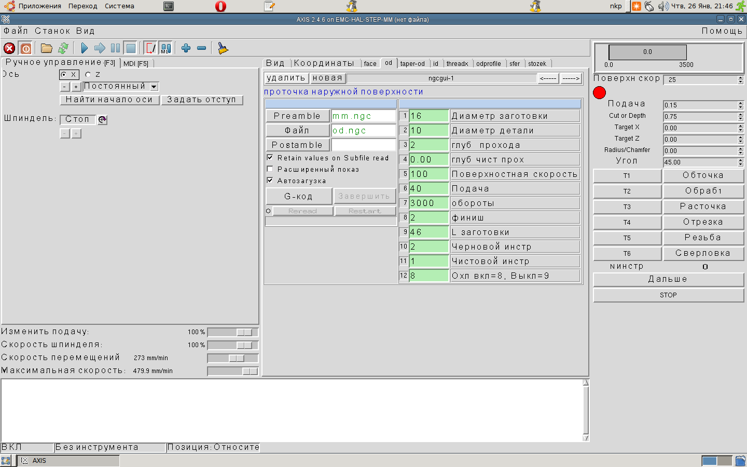This screenshot has width=747, height=467.
Task: Click the удалить button
Action: tap(286, 78)
